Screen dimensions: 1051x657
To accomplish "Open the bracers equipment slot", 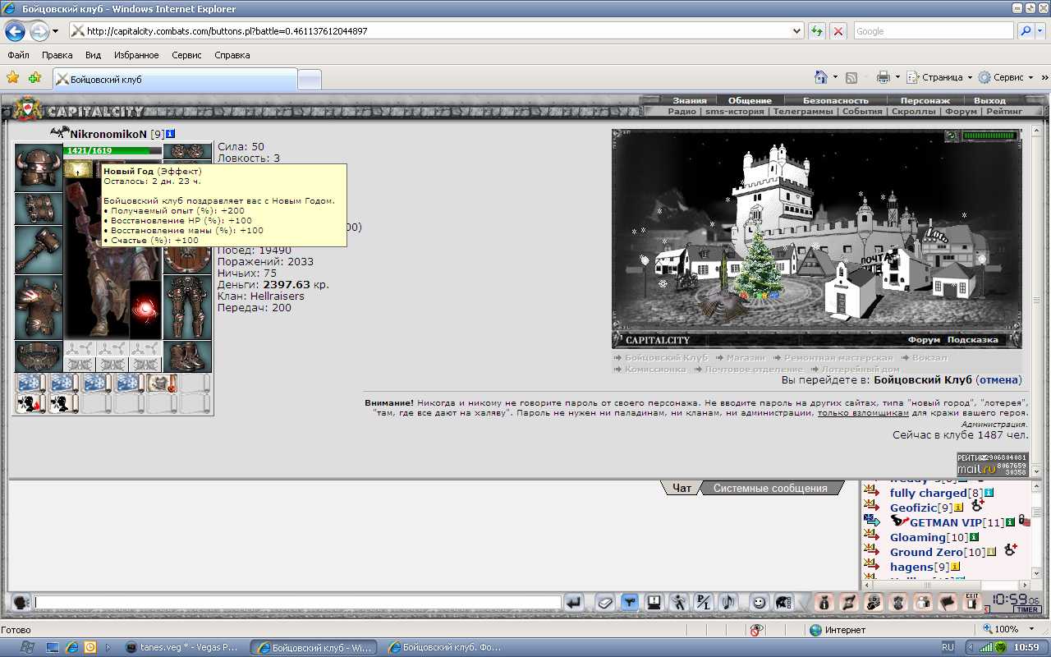I will (39, 209).
